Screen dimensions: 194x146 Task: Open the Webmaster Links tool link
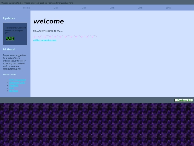(x=17, y=83)
